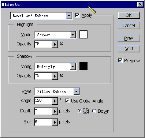Screen dimensions: 145x138
Task: Select the Down radio button
Action: click(x=94, y=111)
